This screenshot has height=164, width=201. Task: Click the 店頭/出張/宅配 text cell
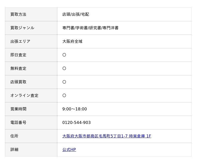click(x=76, y=14)
